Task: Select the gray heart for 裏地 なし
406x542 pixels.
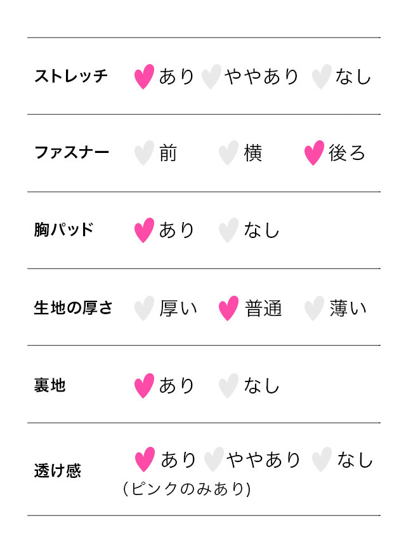Action: [x=228, y=386]
